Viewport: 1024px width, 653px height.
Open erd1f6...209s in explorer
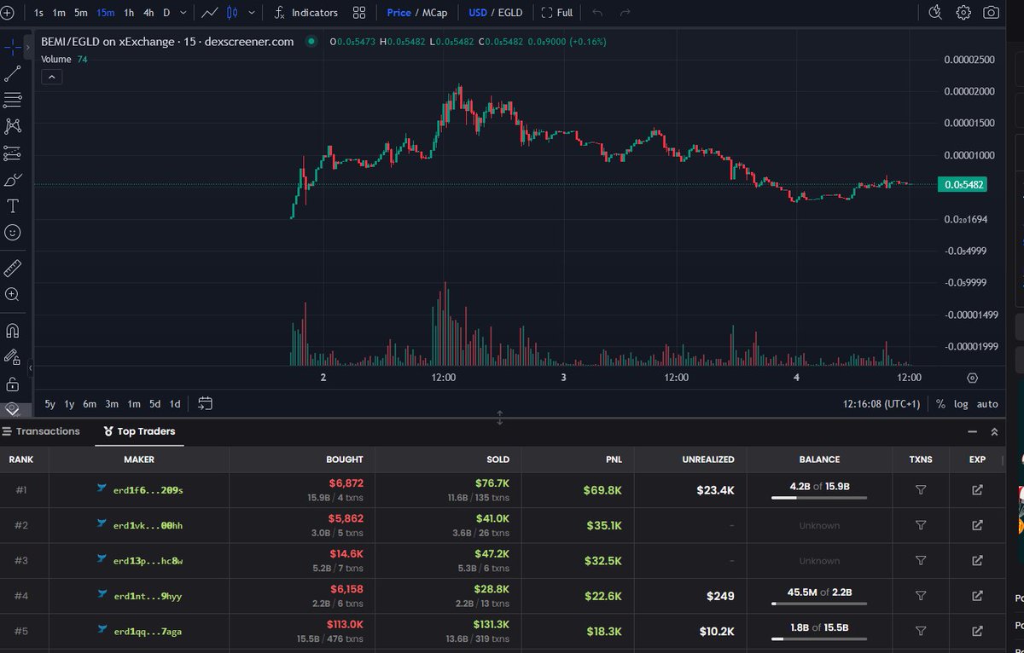pos(977,490)
